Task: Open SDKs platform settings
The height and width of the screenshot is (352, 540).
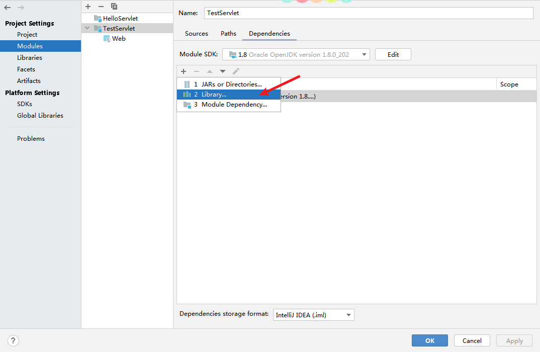Action: [40, 104]
